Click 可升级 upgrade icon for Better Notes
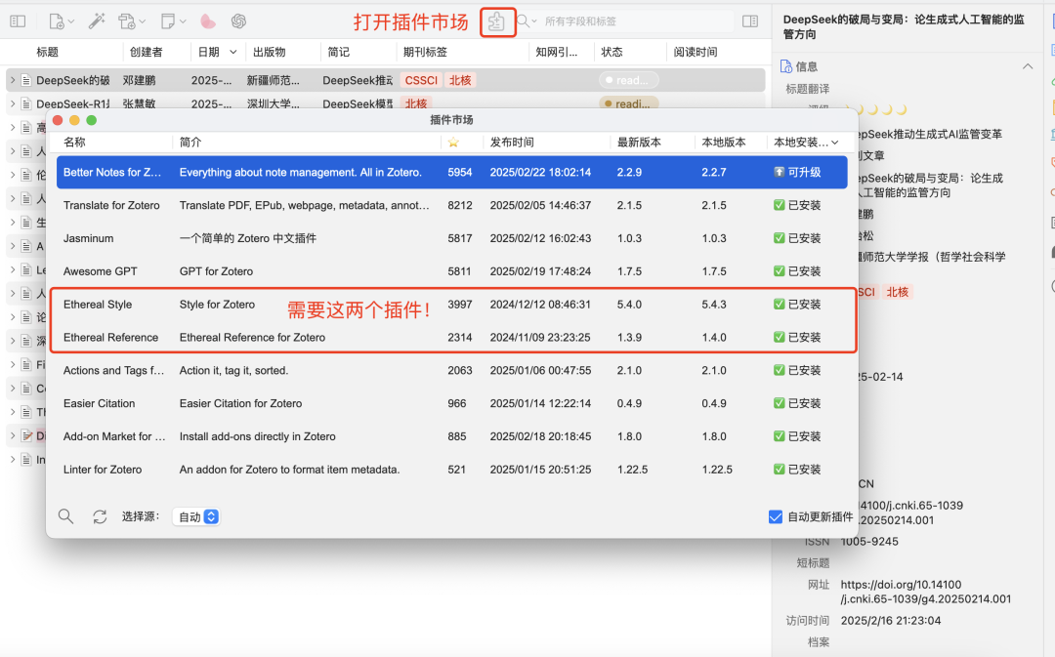Screen dimensions: 1055x657 (x=780, y=172)
